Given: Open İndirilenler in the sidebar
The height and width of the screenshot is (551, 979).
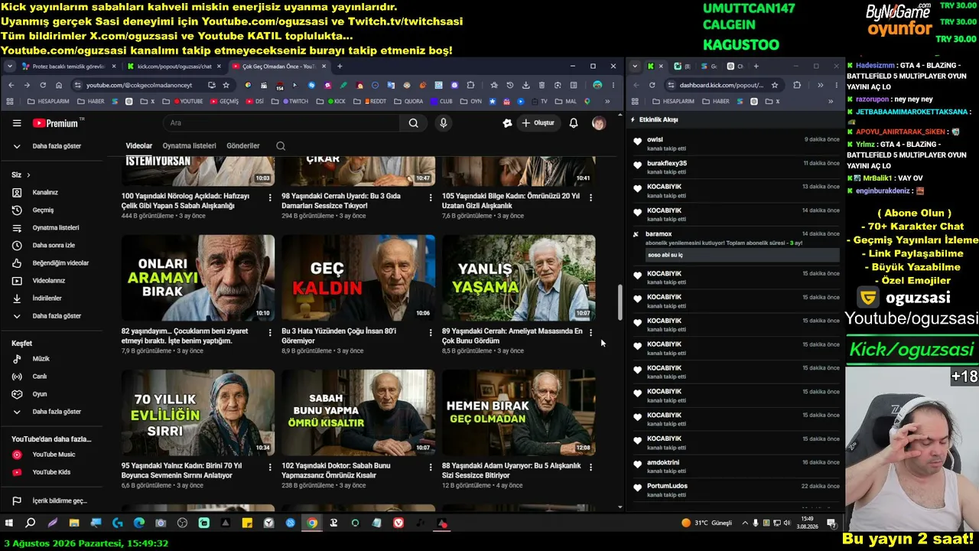Looking at the screenshot, I should 52,298.
